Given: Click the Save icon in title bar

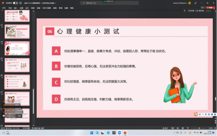Looking at the screenshot, I should 21,3.
